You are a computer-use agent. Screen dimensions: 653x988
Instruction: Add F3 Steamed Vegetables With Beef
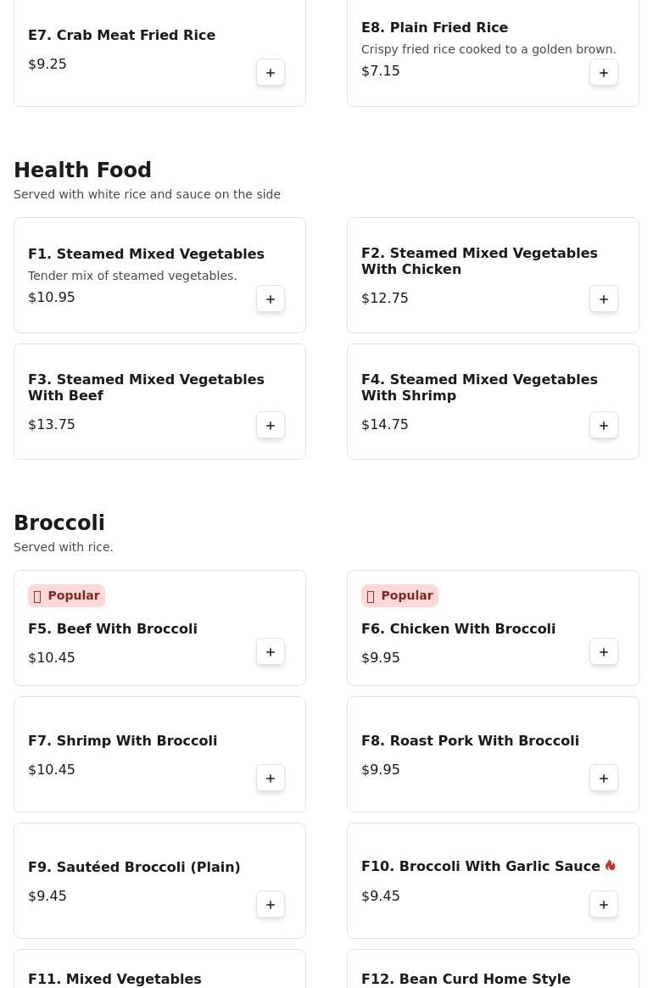tap(271, 426)
